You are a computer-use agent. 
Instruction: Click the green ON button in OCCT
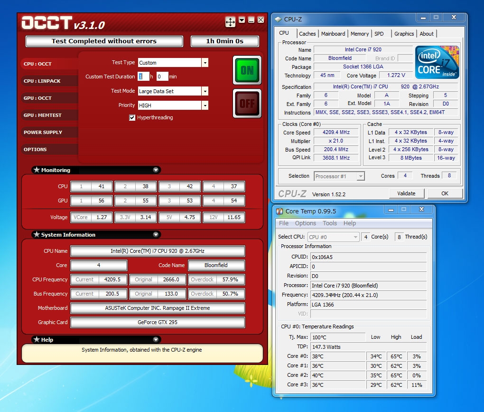pyautogui.click(x=247, y=70)
